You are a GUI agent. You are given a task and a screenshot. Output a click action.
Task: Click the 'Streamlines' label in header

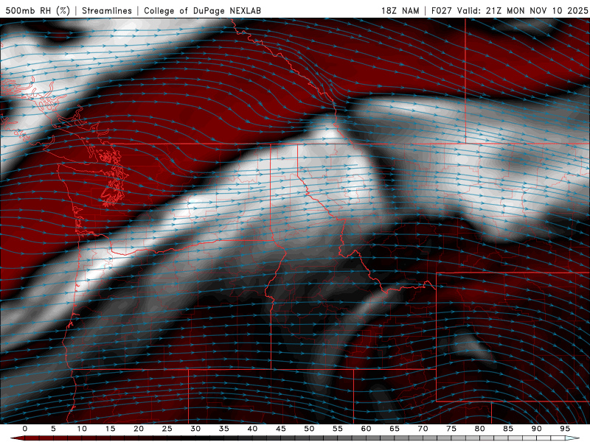coord(107,10)
